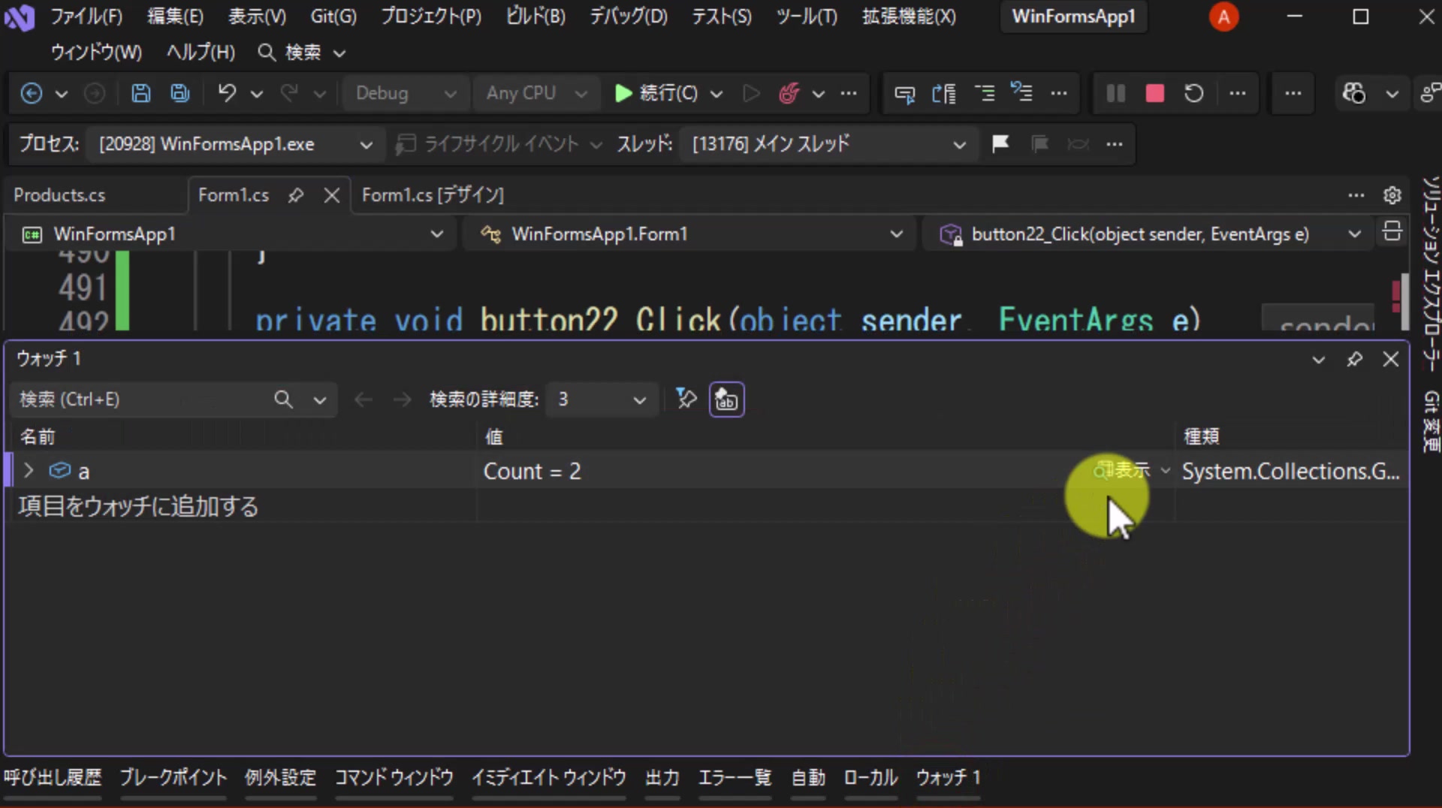Switch to Form1.cs design tab

pos(433,195)
